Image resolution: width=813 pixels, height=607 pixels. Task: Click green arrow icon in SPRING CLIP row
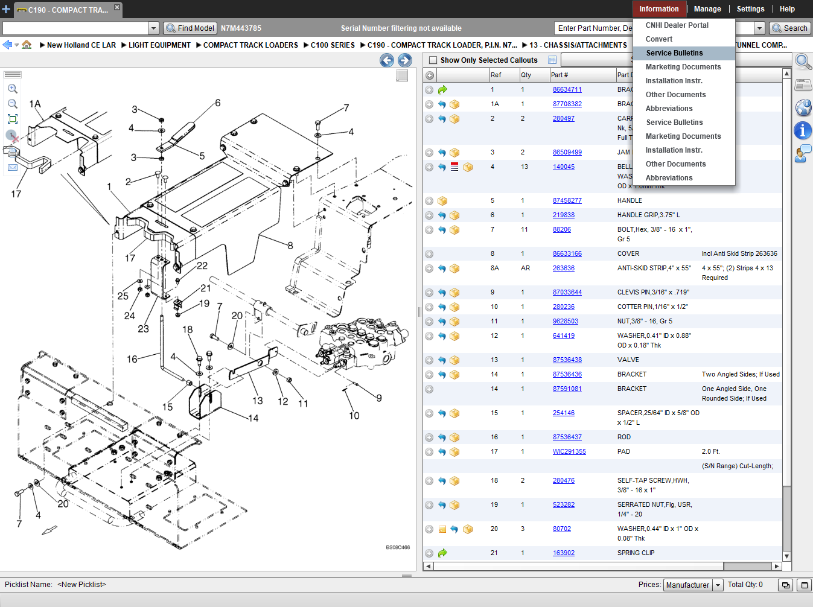coord(442,553)
